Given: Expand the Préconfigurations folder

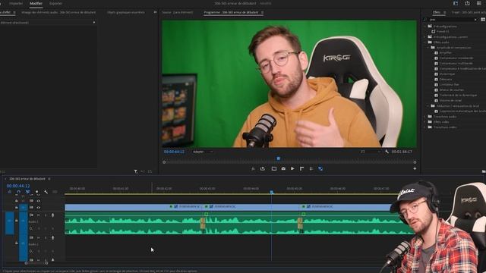Looking at the screenshot, I should point(425,27).
